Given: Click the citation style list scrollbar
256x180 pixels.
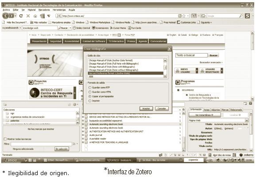Looking at the screenshot, I should point(165,68).
